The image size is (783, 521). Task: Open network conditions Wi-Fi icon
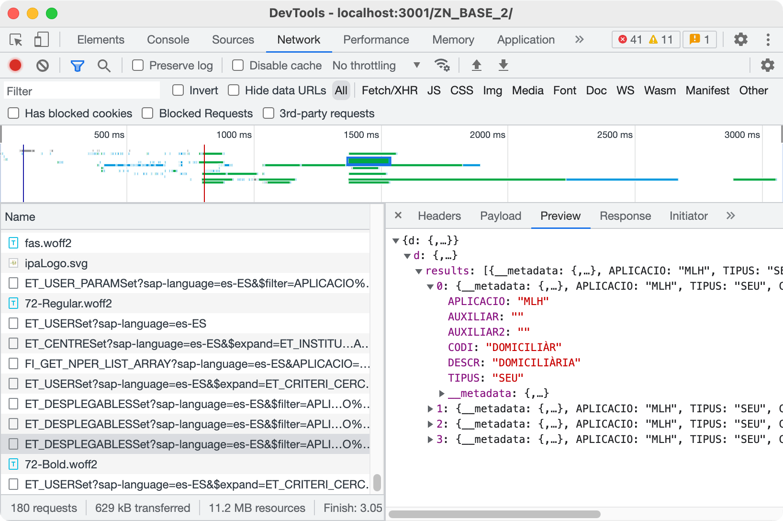[441, 66]
